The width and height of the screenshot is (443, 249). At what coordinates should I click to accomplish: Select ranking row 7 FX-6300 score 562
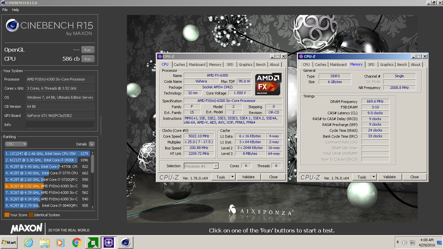click(47, 193)
